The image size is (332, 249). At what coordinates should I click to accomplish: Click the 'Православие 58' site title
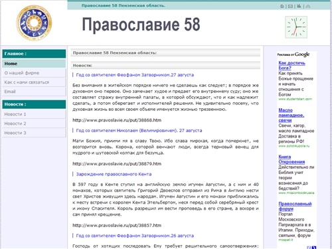point(141,25)
